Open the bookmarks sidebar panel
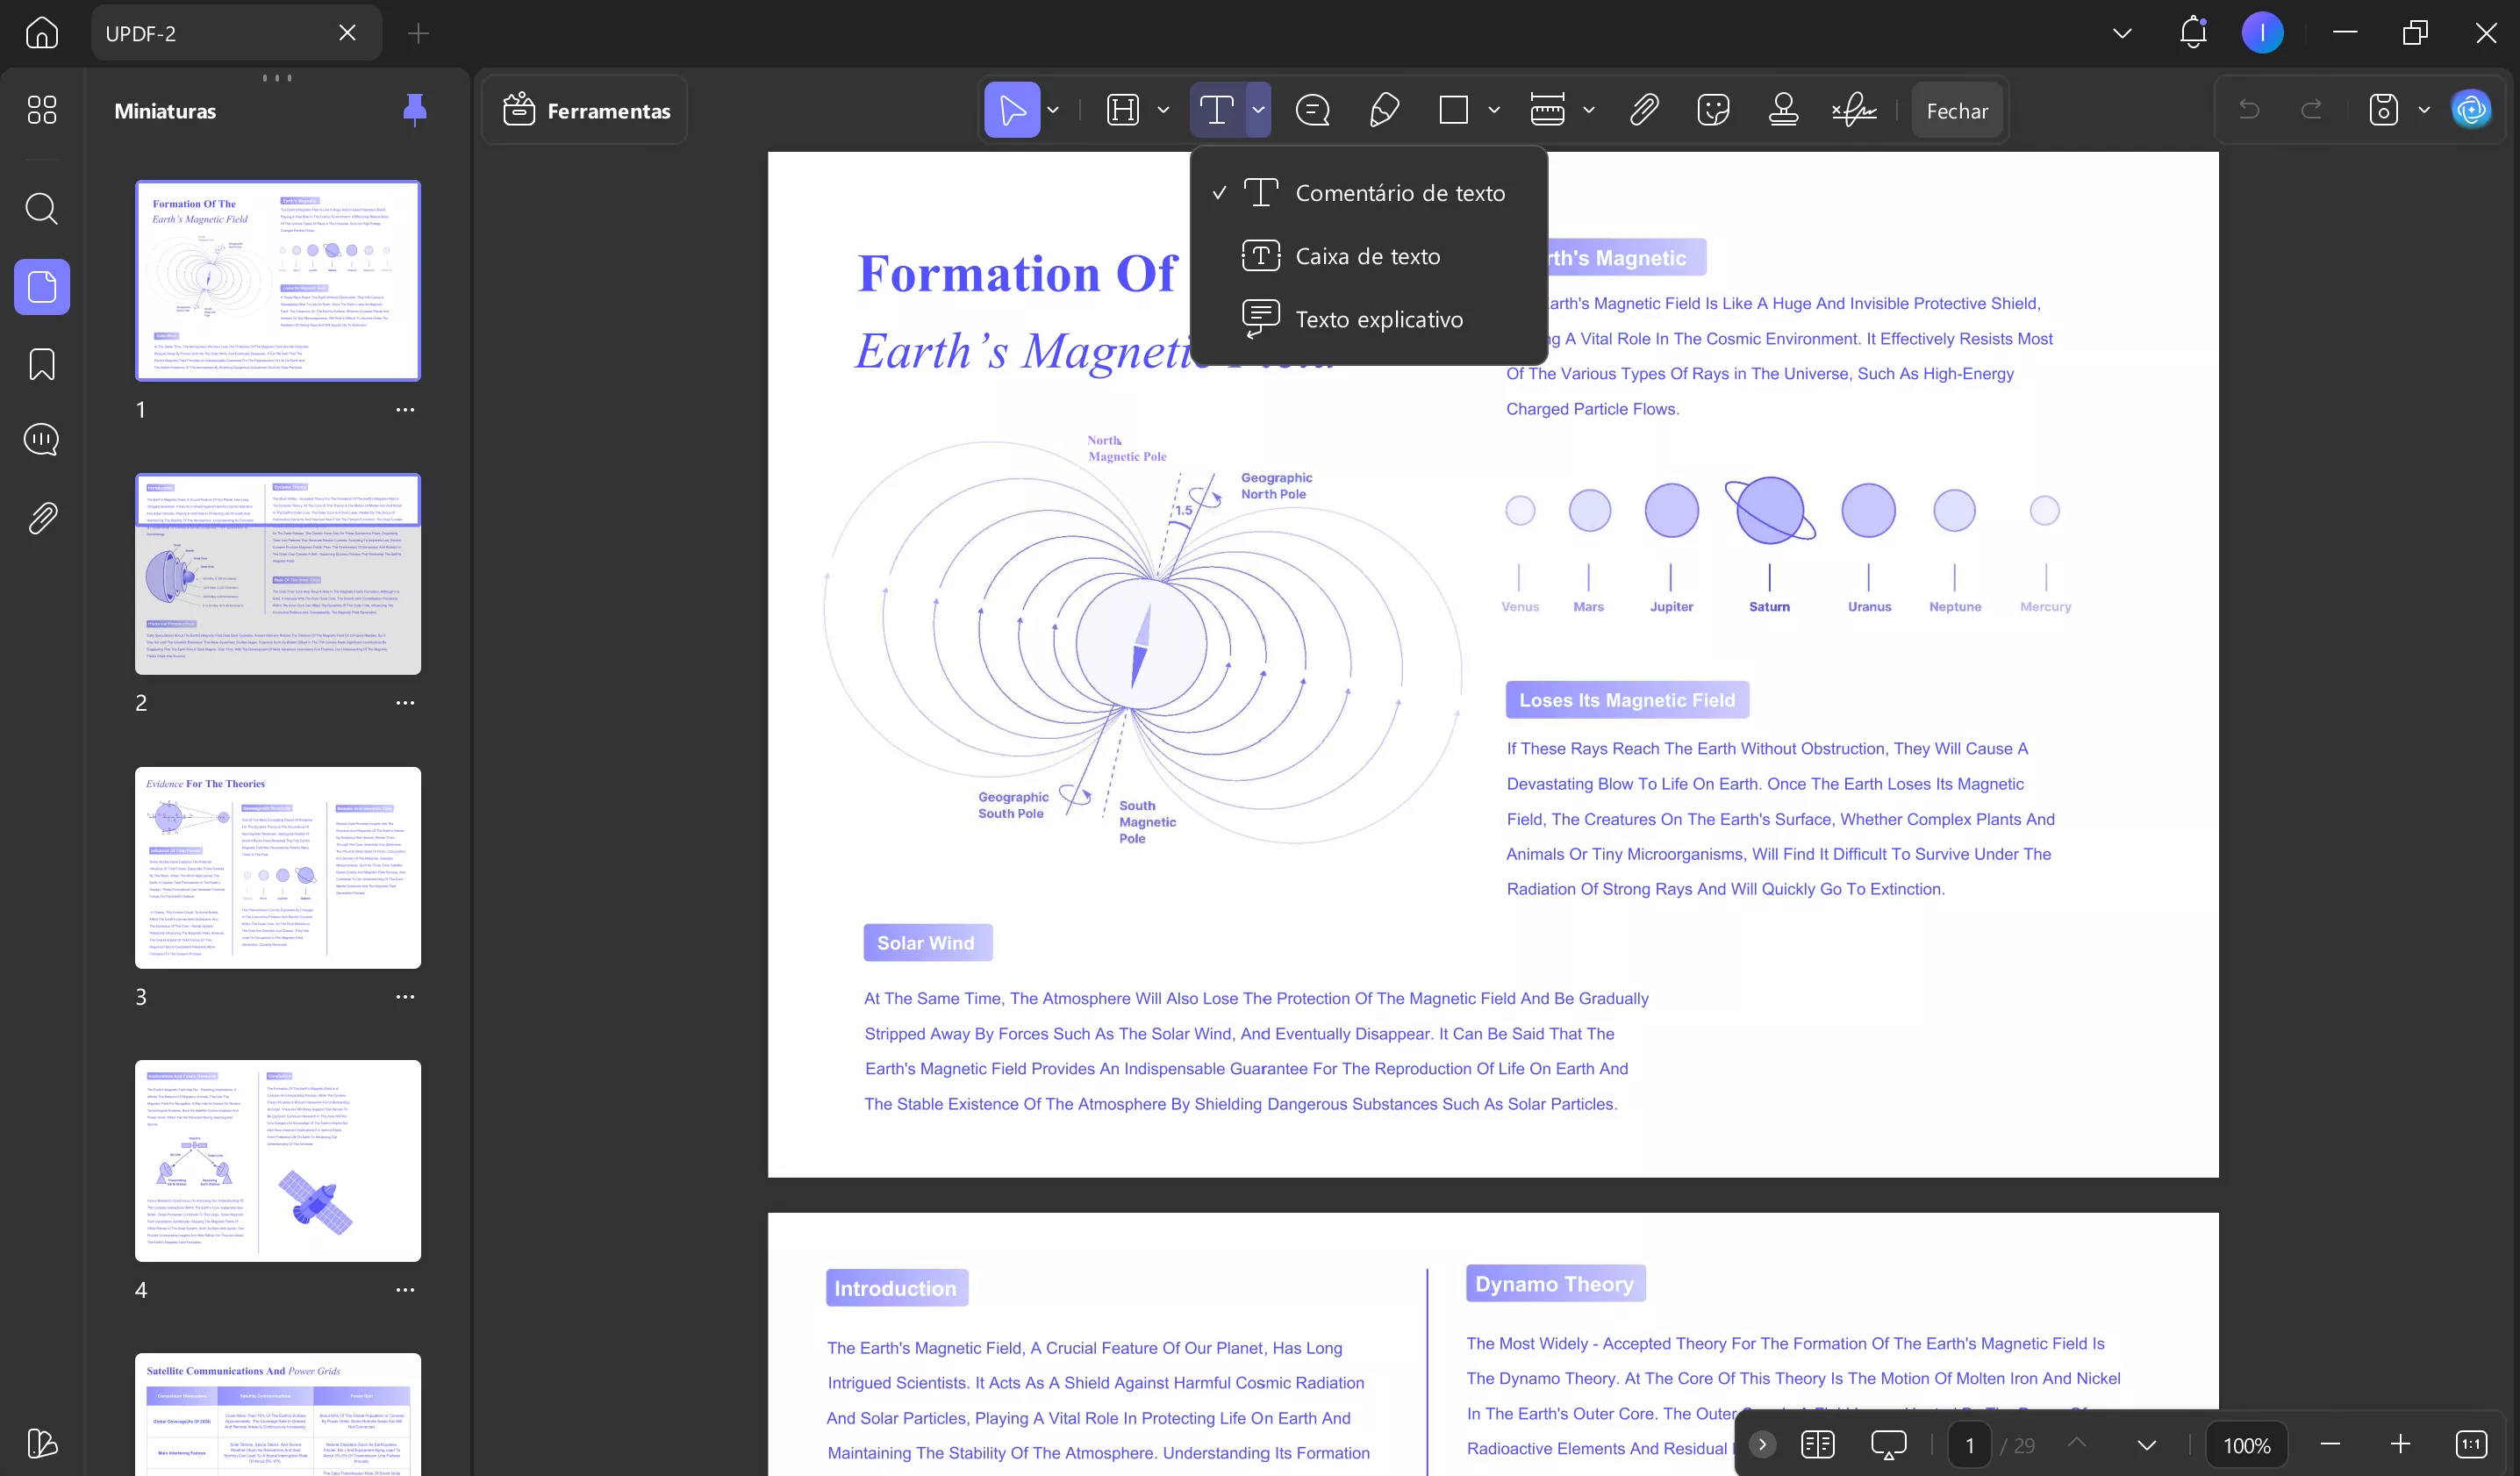Image resolution: width=2520 pixels, height=1476 pixels. (x=42, y=364)
